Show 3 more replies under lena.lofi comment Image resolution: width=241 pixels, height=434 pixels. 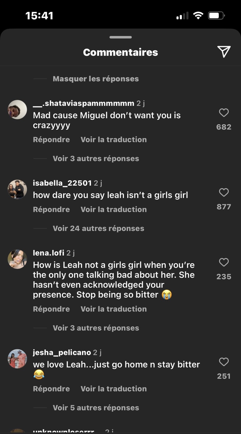point(96,328)
